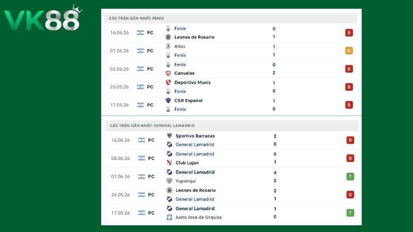Screen dimensions: 413x232
Task: Open the Sportivo Barracas team link
Action: pos(195,136)
